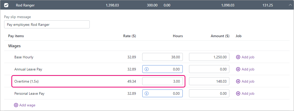Click plus icon to add job for Annual Leave Pay
The height and width of the screenshot is (111, 294).
[238, 69]
